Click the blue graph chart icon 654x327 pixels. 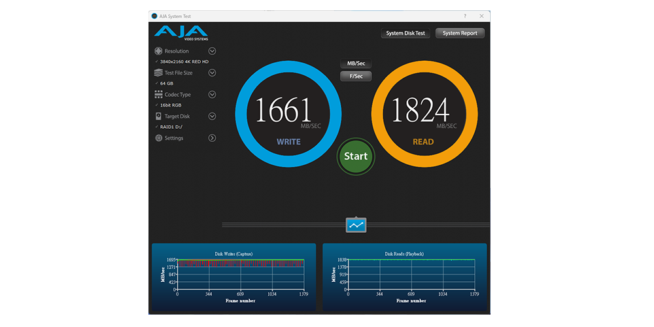tap(356, 225)
